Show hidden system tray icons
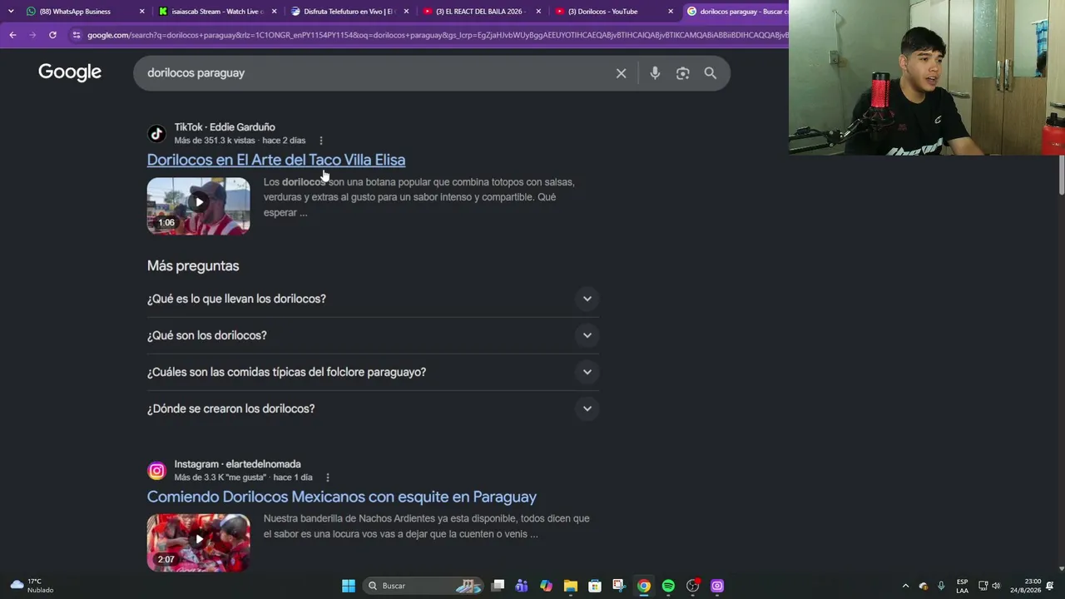1065x599 pixels. (x=905, y=586)
